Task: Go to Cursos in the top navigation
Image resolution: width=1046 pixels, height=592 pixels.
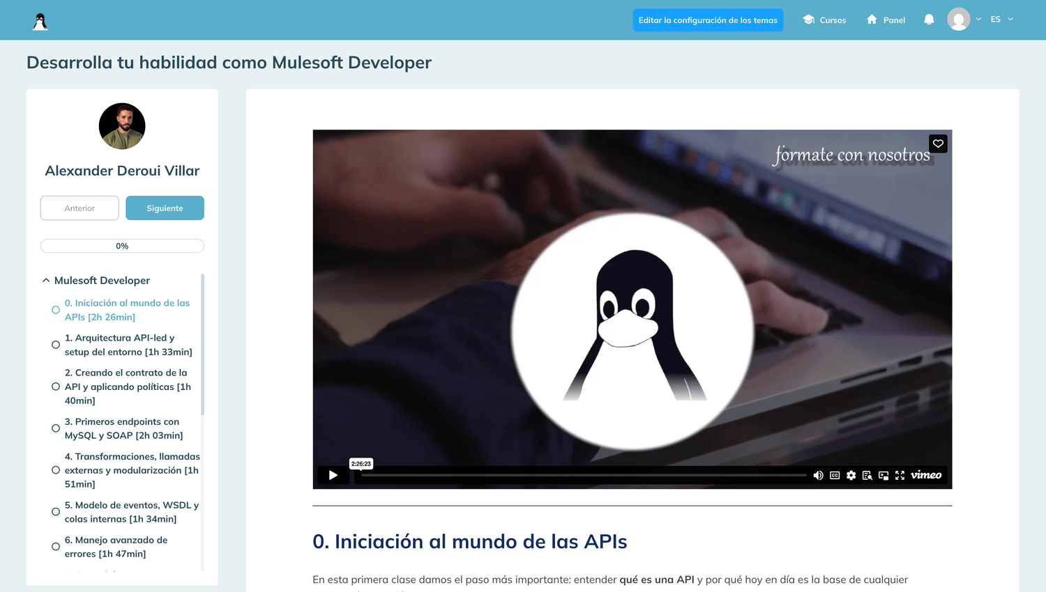Action: coord(824,20)
